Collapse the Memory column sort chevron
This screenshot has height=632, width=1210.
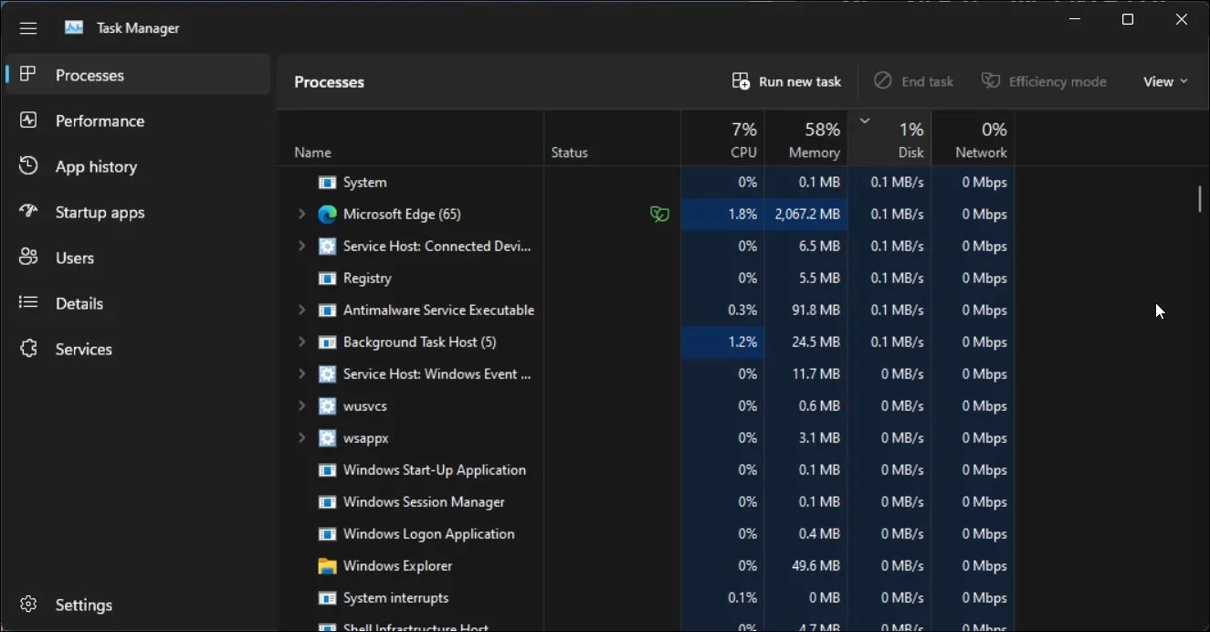[864, 120]
